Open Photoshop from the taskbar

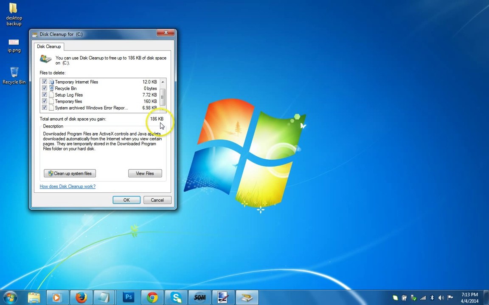128,297
